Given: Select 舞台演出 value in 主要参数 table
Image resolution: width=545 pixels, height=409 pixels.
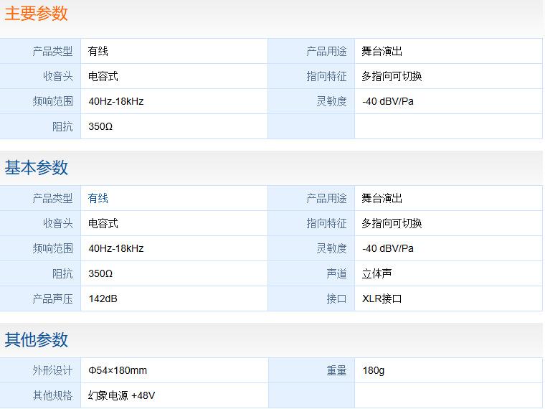Looking at the screenshot, I should click(382, 51).
